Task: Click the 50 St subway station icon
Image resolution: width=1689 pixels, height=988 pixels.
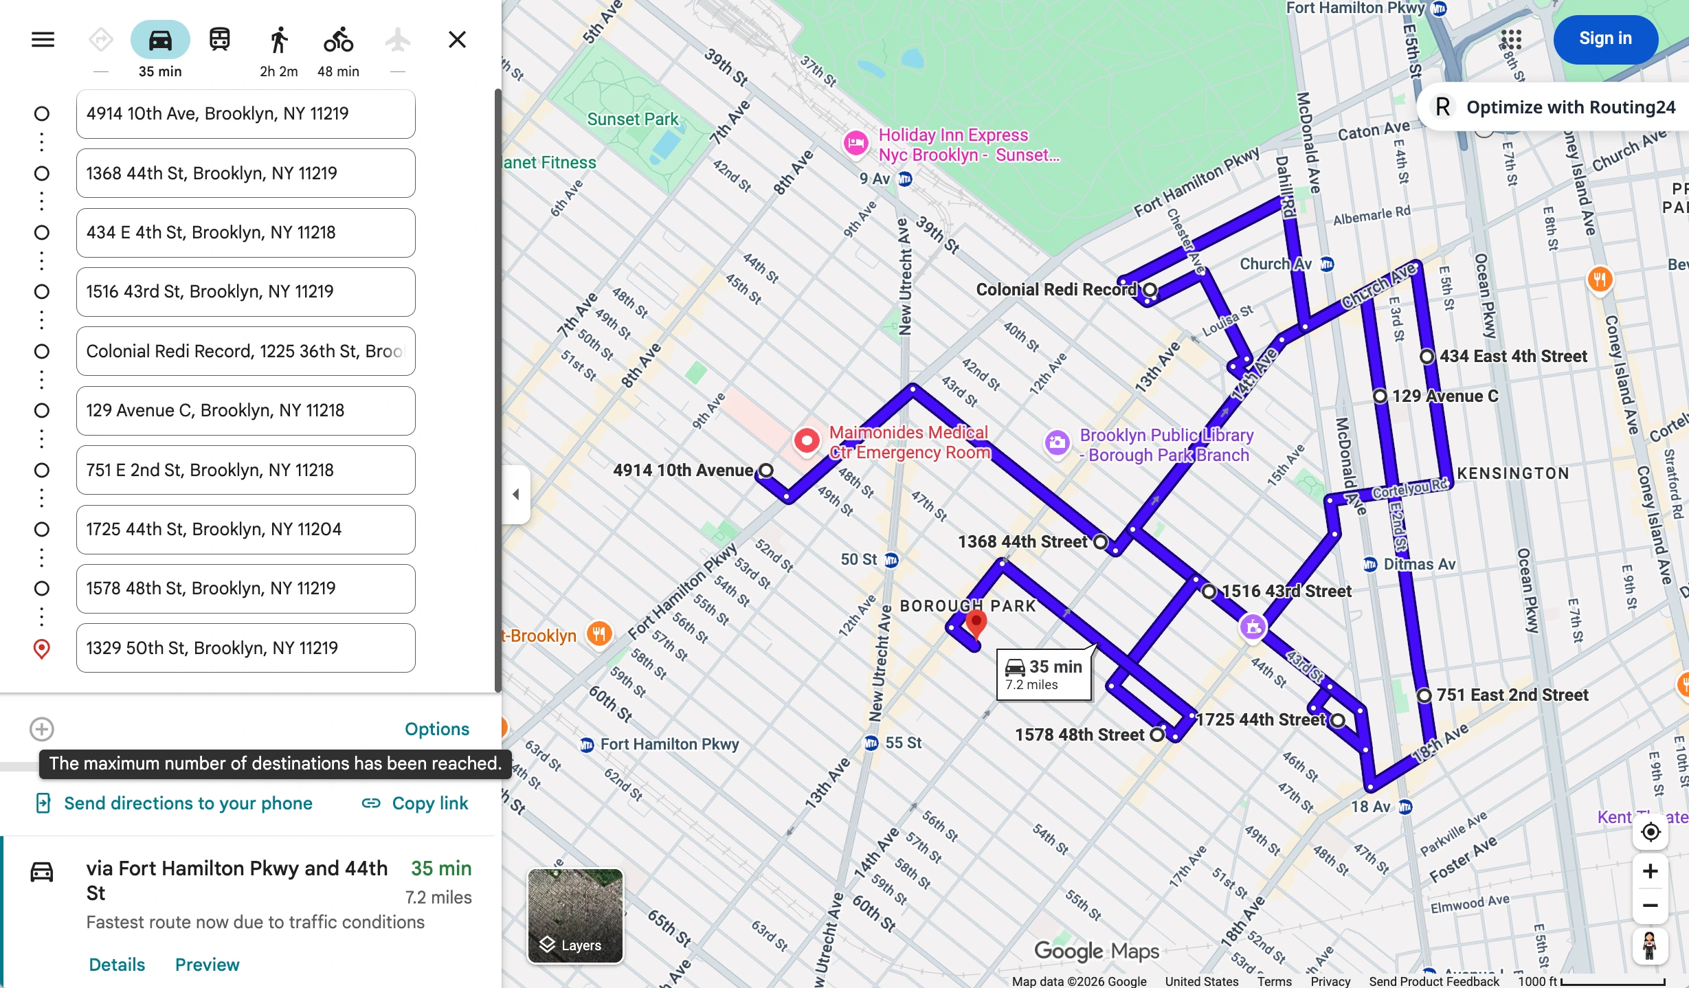Action: [891, 560]
